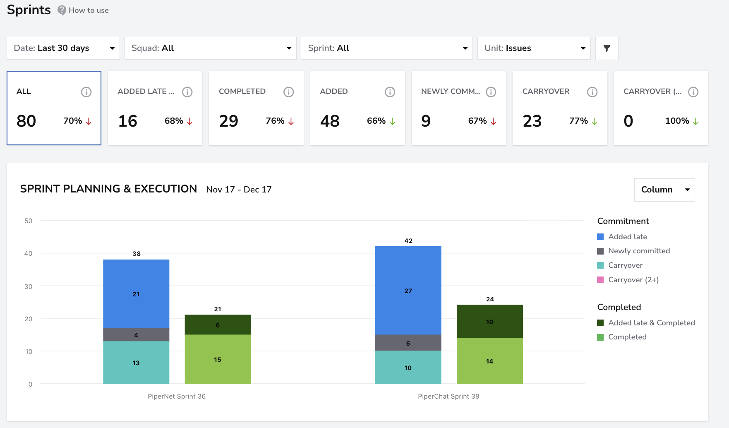Open the Unit: Issues dropdown
Viewport: 729px width, 428px height.
click(x=534, y=48)
